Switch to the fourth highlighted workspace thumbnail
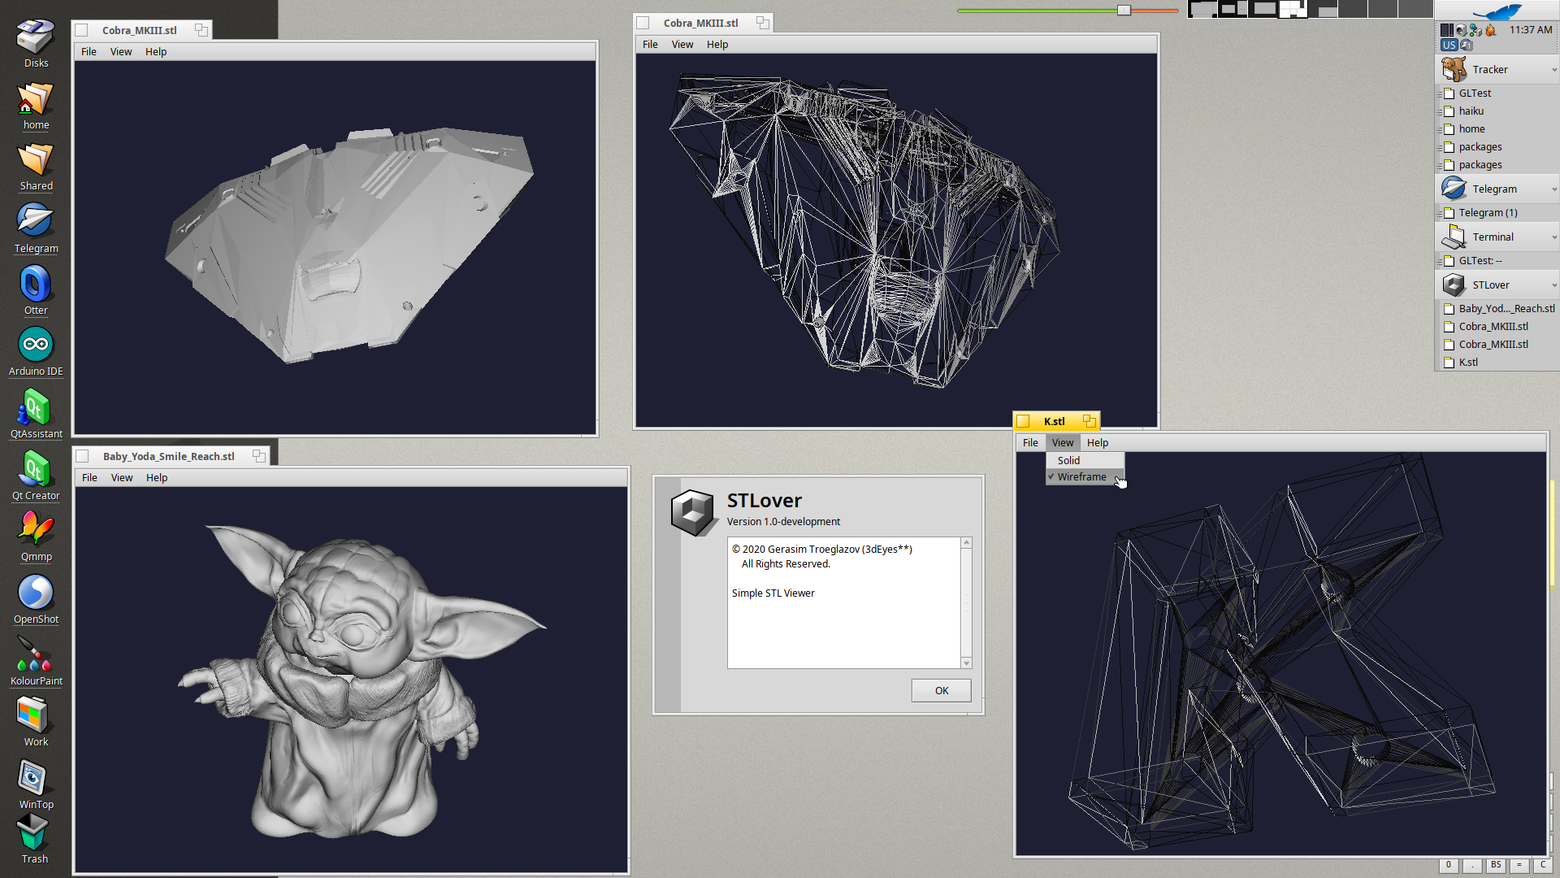This screenshot has width=1560, height=878. click(x=1293, y=9)
